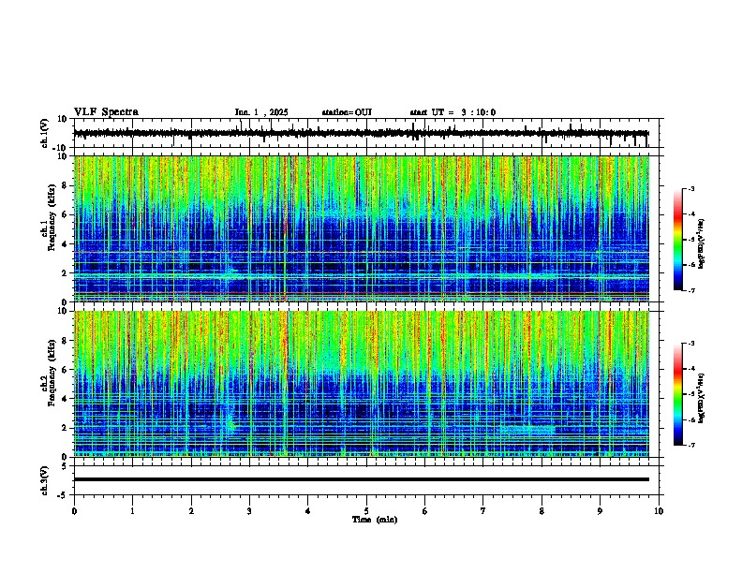Image resolution: width=742 pixels, height=573 pixels.
Task: Click the "10" minute time tick label
Action: tap(659, 511)
